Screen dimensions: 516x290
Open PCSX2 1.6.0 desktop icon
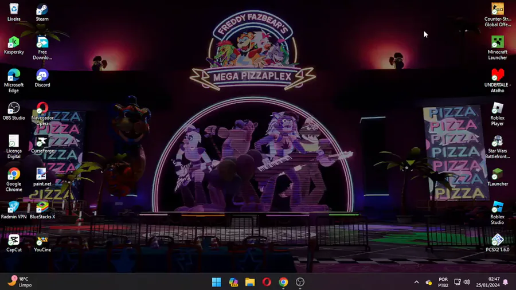pos(498,242)
